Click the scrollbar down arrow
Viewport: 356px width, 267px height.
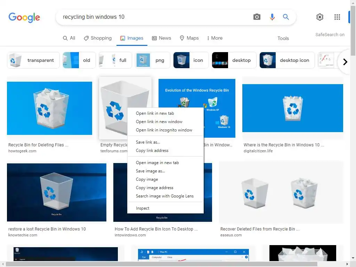tap(353, 258)
